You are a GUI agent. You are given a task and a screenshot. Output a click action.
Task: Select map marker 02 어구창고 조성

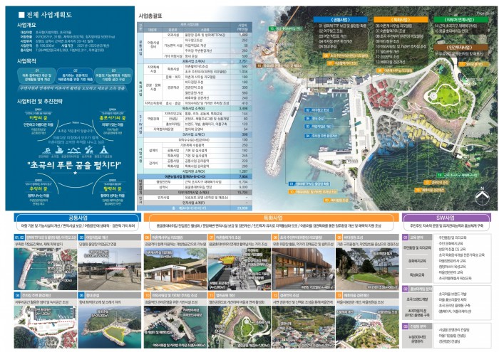point(317,110)
